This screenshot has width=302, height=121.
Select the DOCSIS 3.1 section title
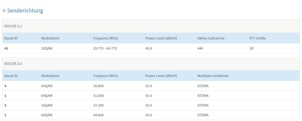tap(13, 26)
